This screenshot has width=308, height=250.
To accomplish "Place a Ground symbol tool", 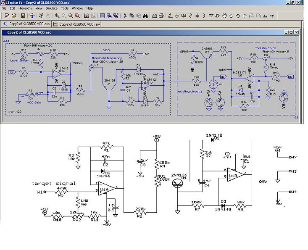I will [x=176, y=16].
